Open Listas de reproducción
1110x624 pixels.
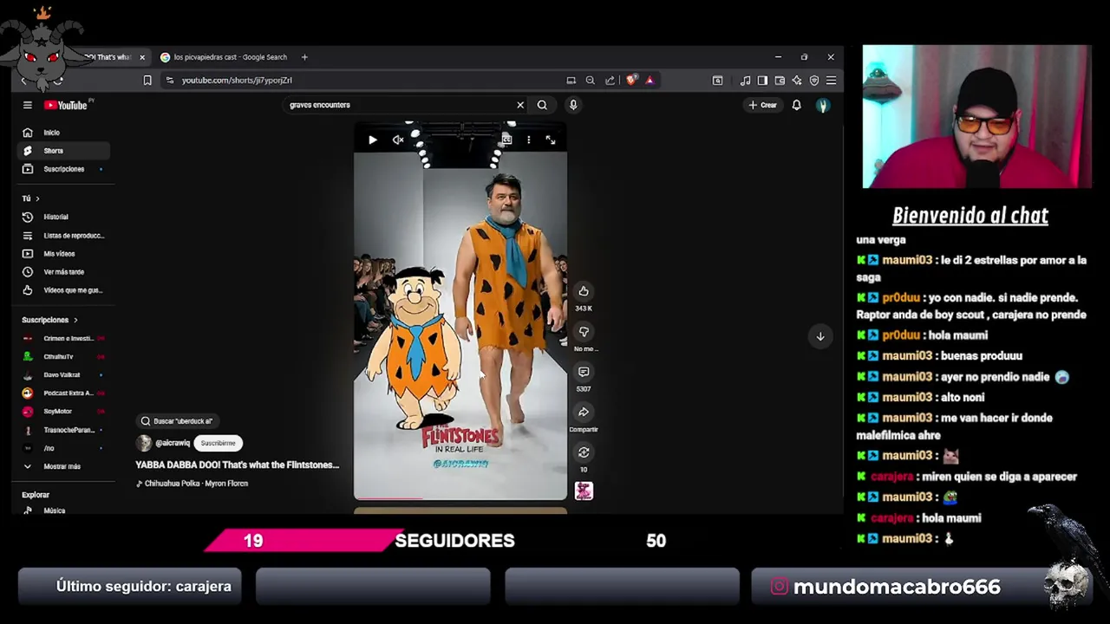point(62,236)
